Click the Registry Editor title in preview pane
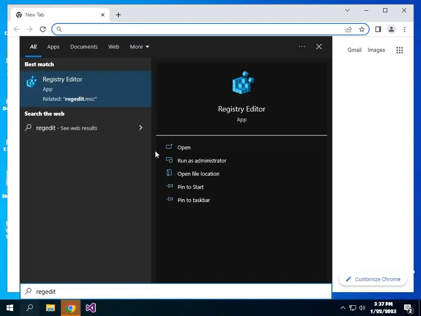The image size is (421, 316). [242, 109]
